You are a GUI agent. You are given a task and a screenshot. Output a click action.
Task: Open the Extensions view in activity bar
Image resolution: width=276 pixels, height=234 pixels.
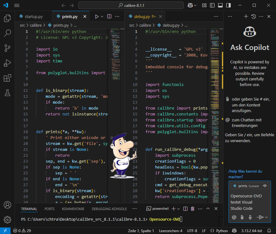tap(7, 78)
